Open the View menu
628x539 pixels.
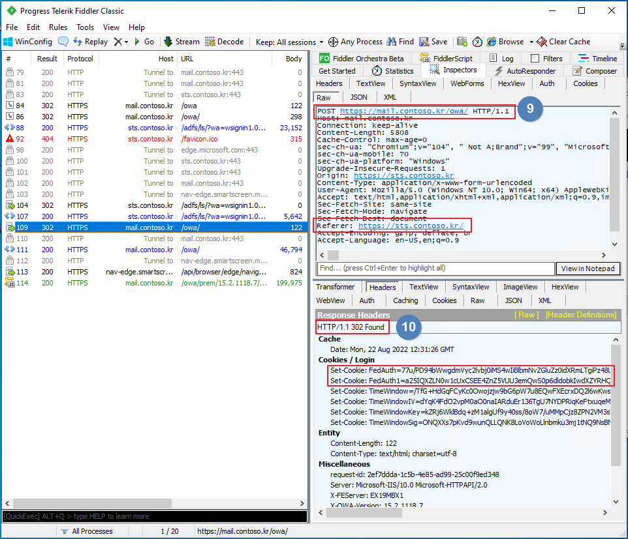[x=111, y=27]
